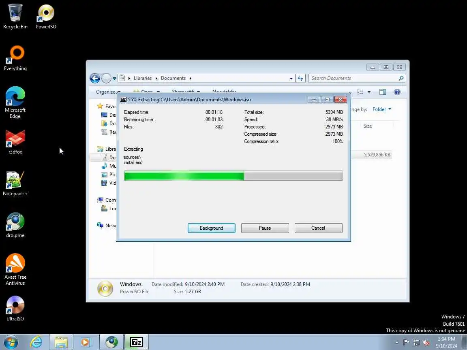Expand the address bar history dropdown
Viewport: 467px width, 350px height.
pos(291,78)
